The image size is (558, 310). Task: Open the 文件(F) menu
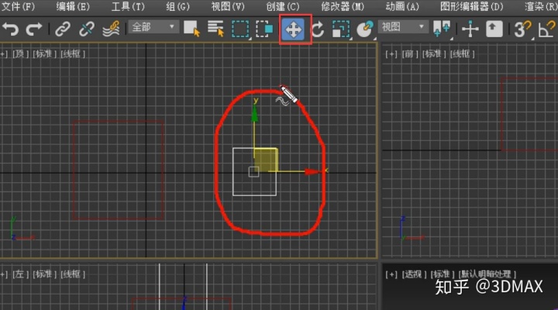pyautogui.click(x=18, y=6)
